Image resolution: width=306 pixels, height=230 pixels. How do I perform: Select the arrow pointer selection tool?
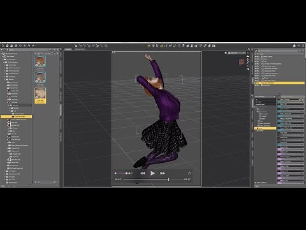pos(157,45)
